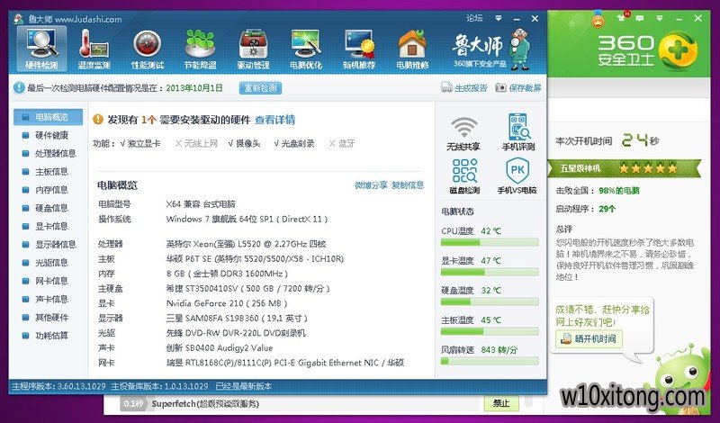The height and width of the screenshot is (423, 720).
Task: Click the shirt skin icon in the 360 window
Action: click(622, 17)
